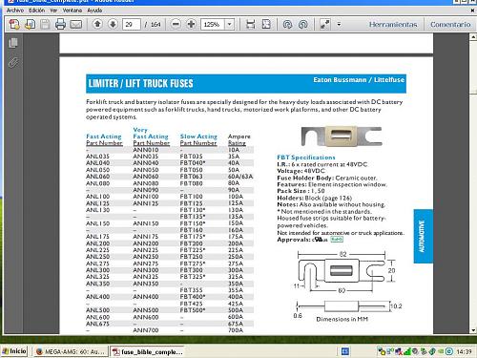Go to next page with down arrow
Screen dimensions: 477x358
113,24
